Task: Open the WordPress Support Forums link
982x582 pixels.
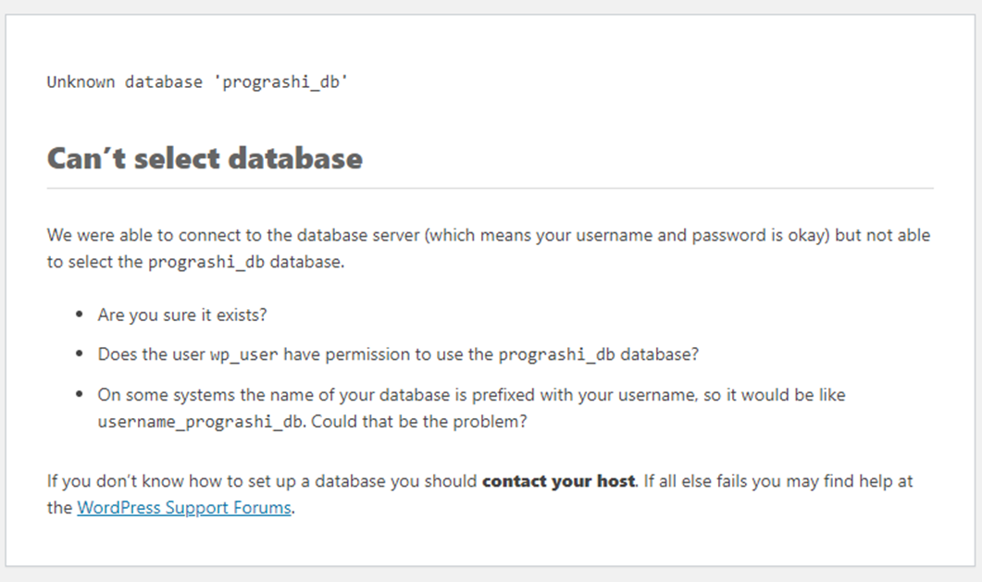Action: coord(183,508)
